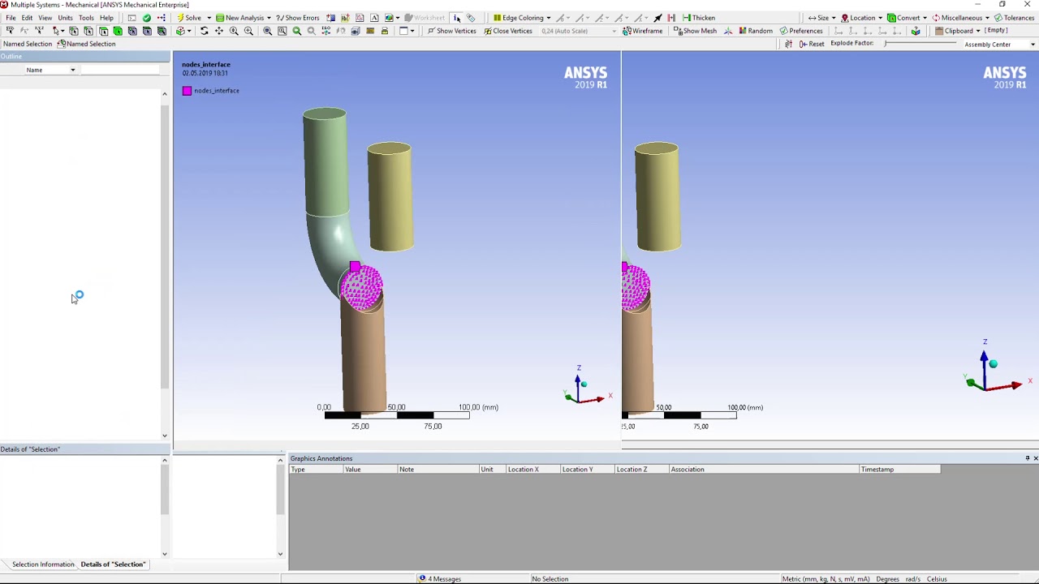Open the View menu
Viewport: 1039px width, 584px height.
(45, 18)
